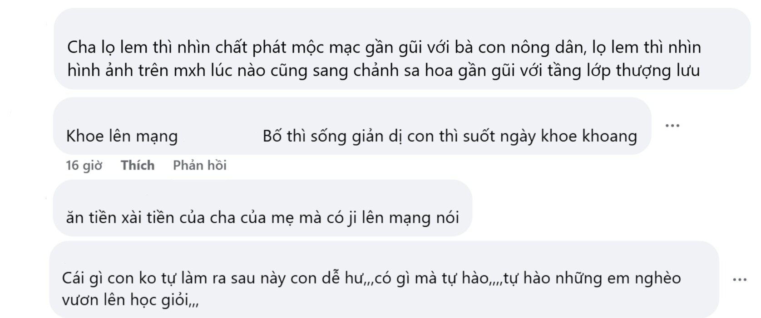Open the options menu for the Khoe lên mạng comment
Image resolution: width=761 pixels, height=318 pixels.
pyautogui.click(x=672, y=125)
